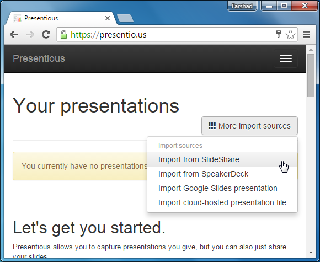This screenshot has height=262, width=320.
Task: Click the browser forward arrow
Action: tap(30, 35)
